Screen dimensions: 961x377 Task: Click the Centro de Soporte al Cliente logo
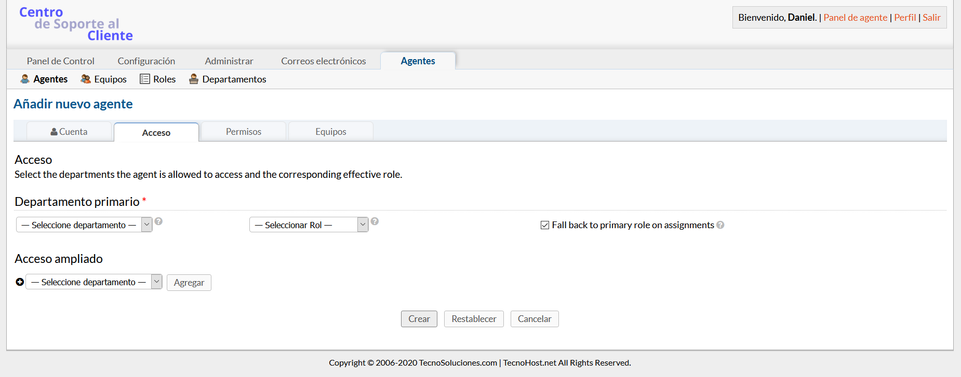pos(76,24)
